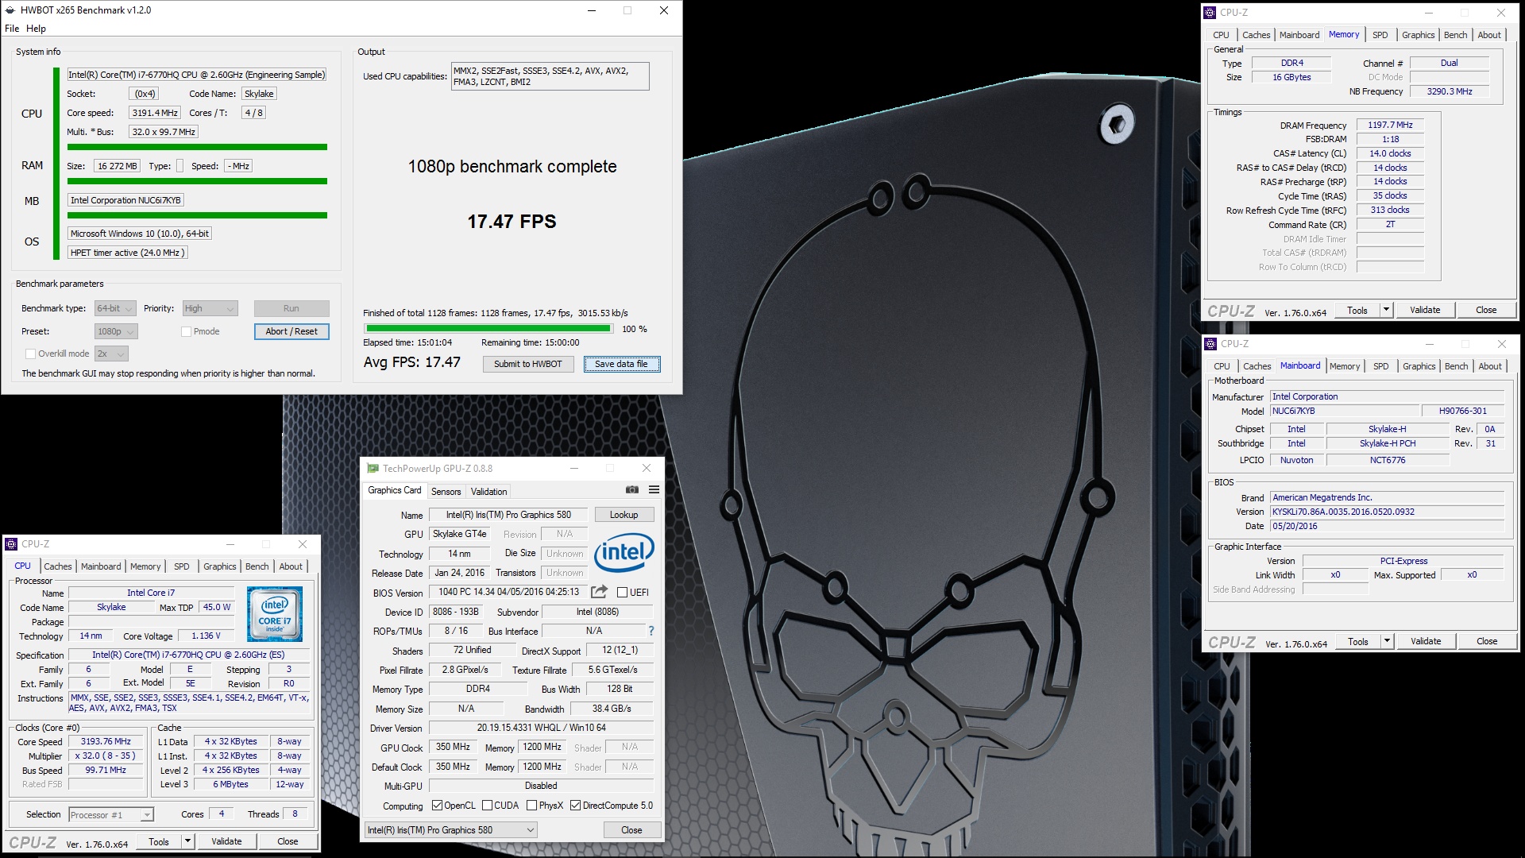1525x858 pixels.
Task: Click the Intel logo in GPU-Z
Action: 624,552
